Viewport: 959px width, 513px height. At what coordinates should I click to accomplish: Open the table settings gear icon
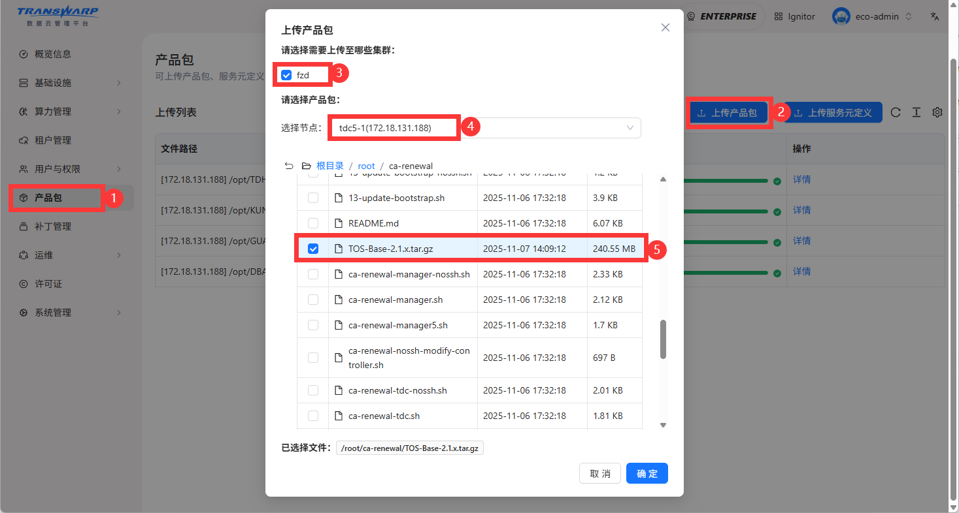tap(937, 112)
